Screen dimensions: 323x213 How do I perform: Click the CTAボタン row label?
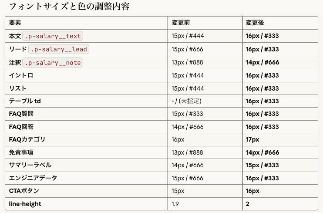coord(24,191)
